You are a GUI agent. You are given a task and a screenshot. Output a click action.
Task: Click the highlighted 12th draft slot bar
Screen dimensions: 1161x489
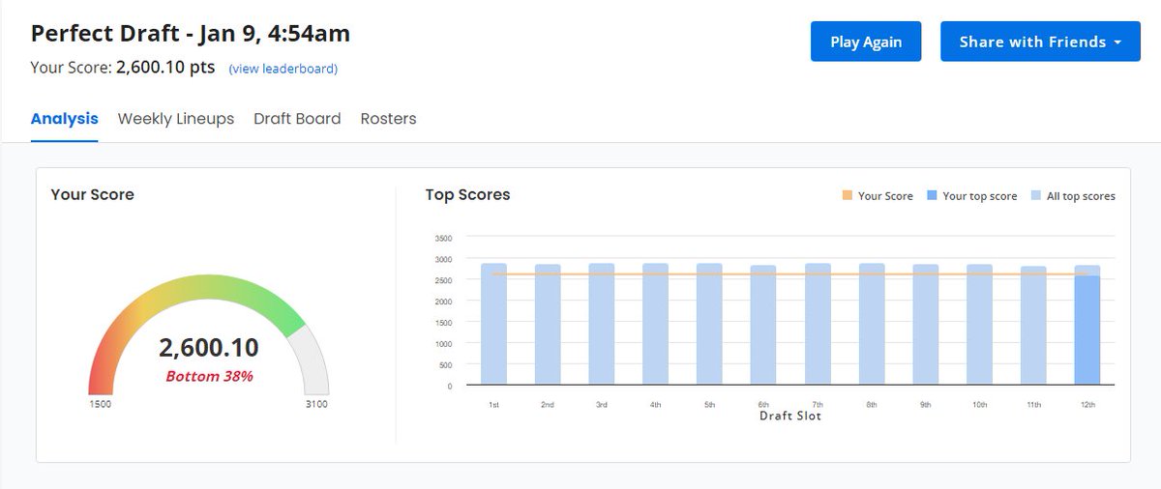click(1087, 331)
